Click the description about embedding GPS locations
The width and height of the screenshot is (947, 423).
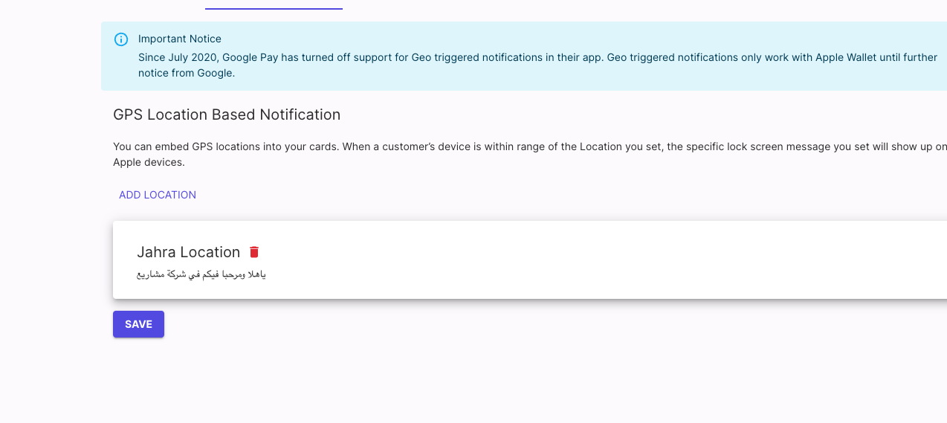click(x=529, y=154)
